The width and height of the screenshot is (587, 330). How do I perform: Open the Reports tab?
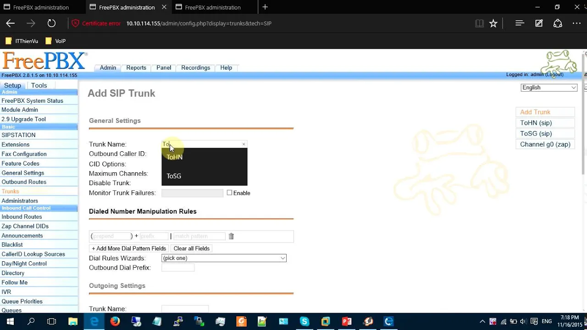136,67
